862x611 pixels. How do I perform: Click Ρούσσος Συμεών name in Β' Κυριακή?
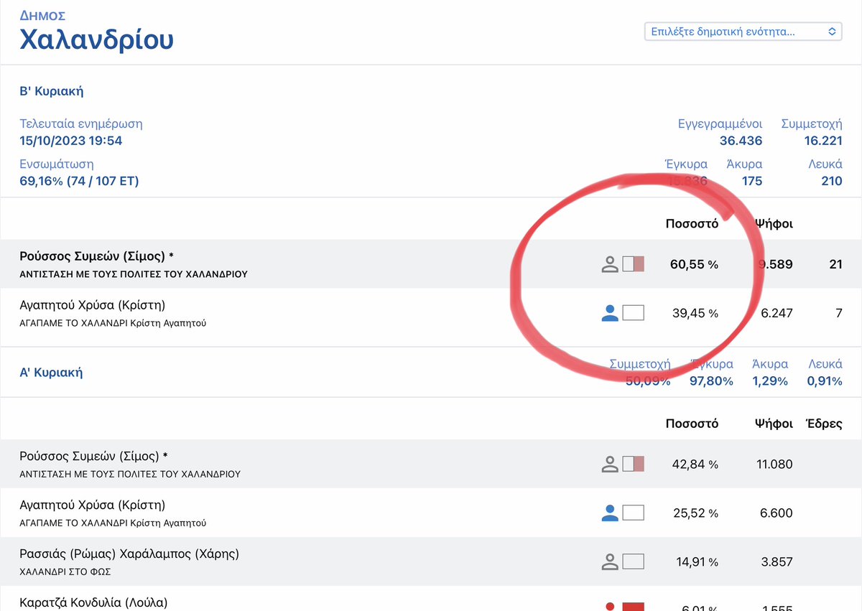coord(97,256)
